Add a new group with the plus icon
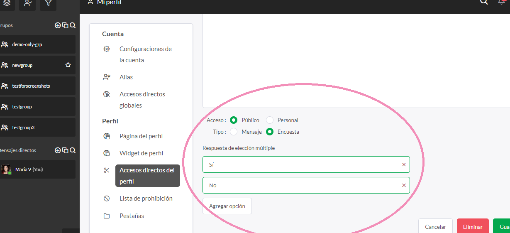The height and width of the screenshot is (233, 510). click(x=58, y=25)
